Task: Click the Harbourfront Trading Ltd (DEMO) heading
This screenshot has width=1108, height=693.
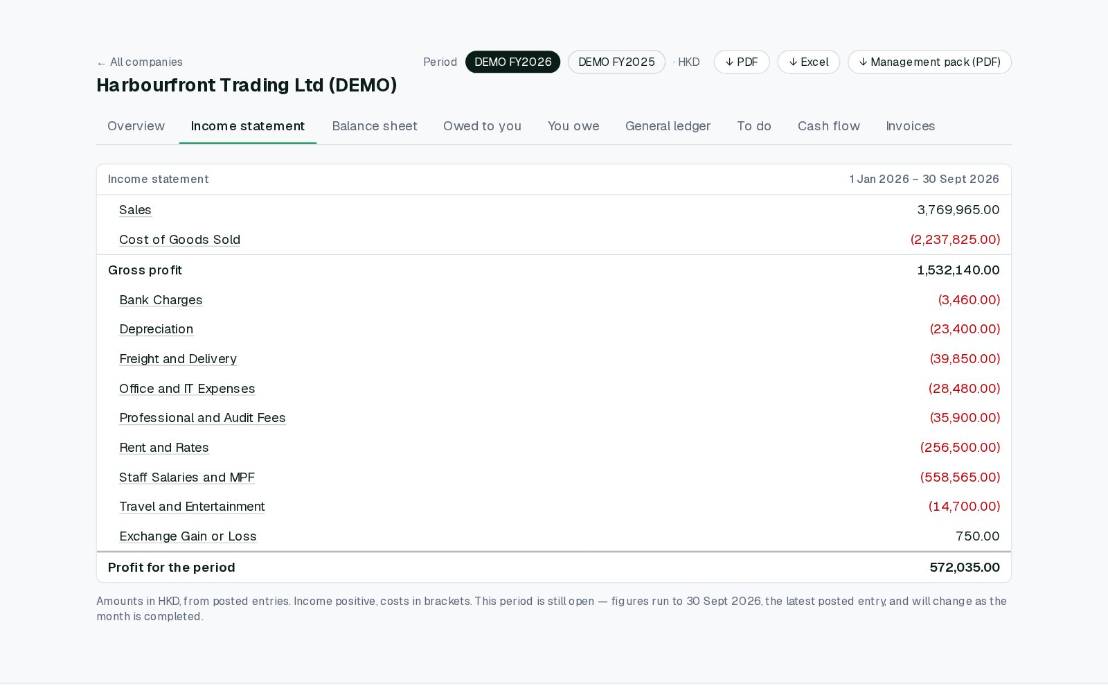Action: [247, 85]
